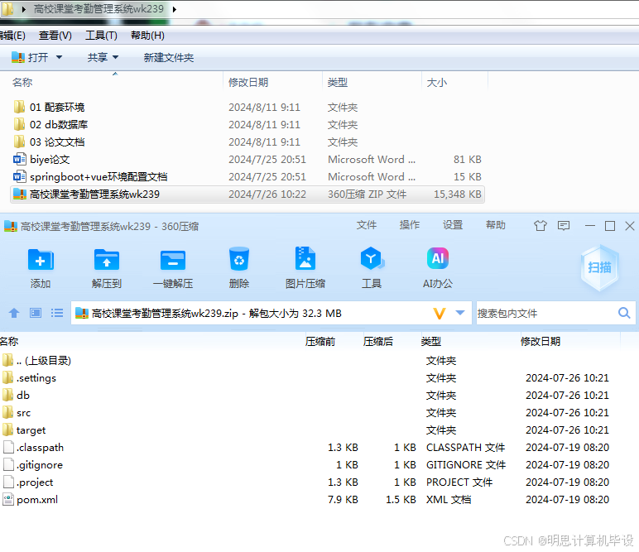Click the .settings folder icon in archive
This screenshot has width=639, height=552.
pos(7,377)
